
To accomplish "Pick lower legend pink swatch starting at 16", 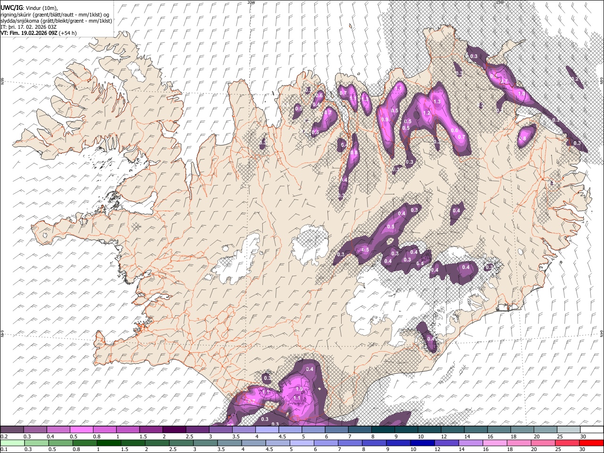I will pos(495,443).
